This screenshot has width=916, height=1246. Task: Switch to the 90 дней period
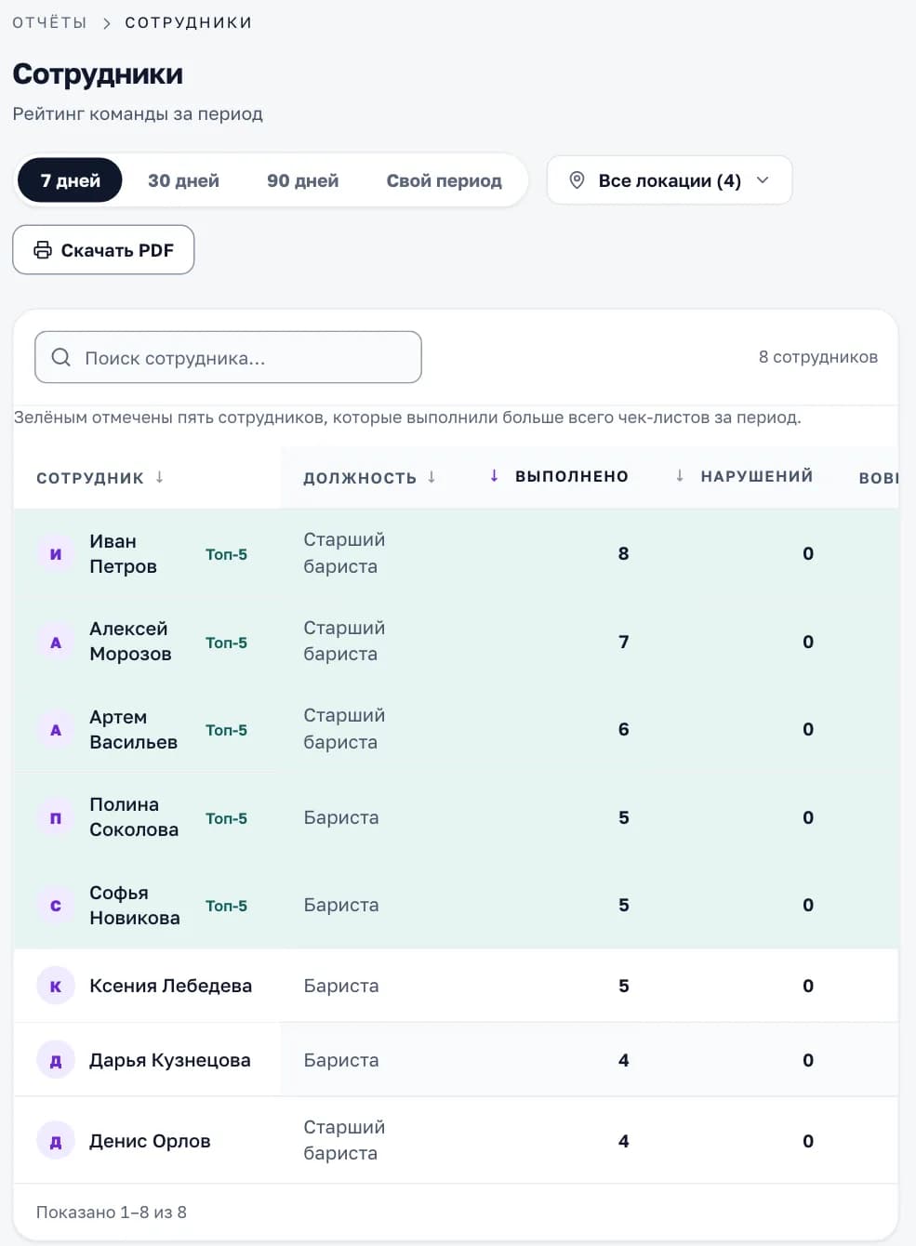302,180
